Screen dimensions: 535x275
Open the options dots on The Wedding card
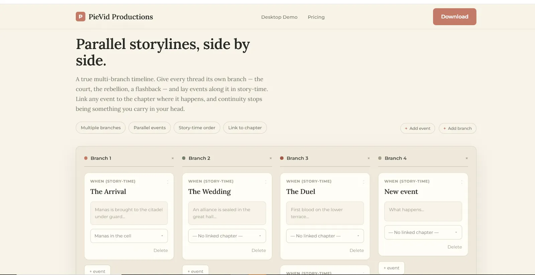tap(265, 182)
